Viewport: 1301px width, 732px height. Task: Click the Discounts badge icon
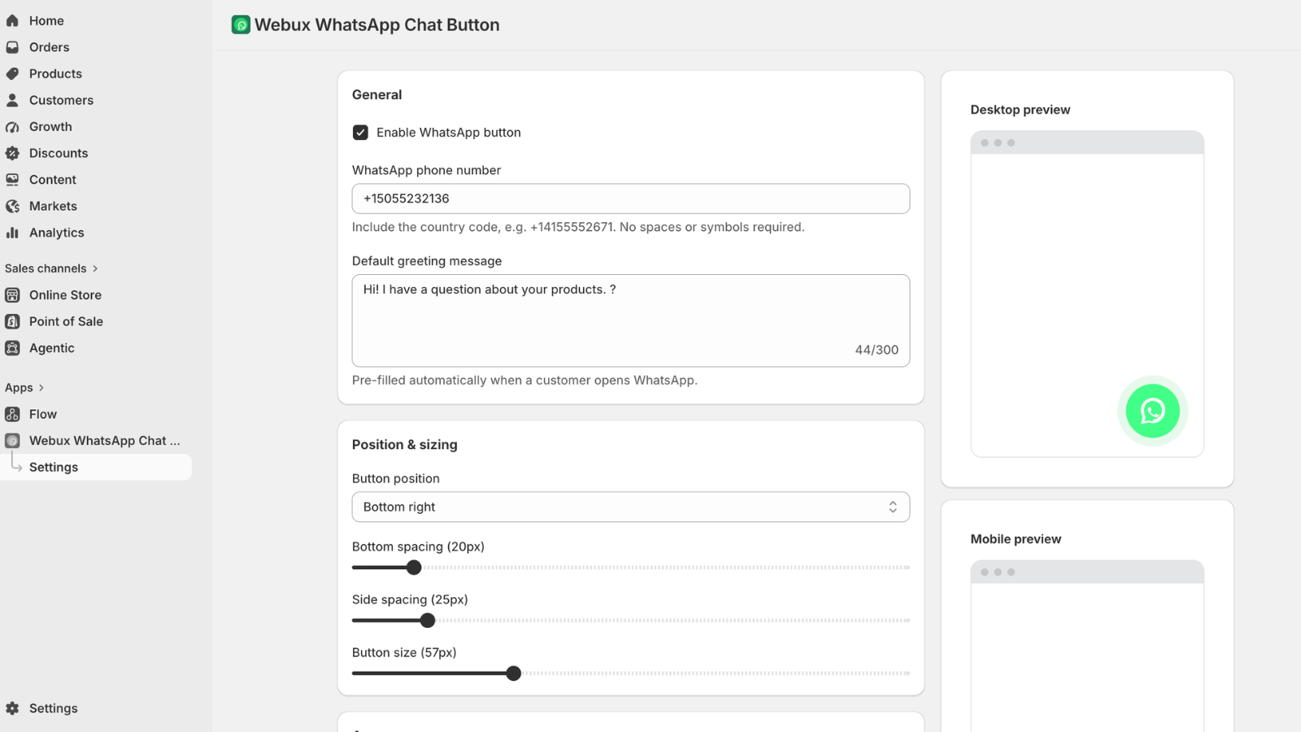coord(12,153)
